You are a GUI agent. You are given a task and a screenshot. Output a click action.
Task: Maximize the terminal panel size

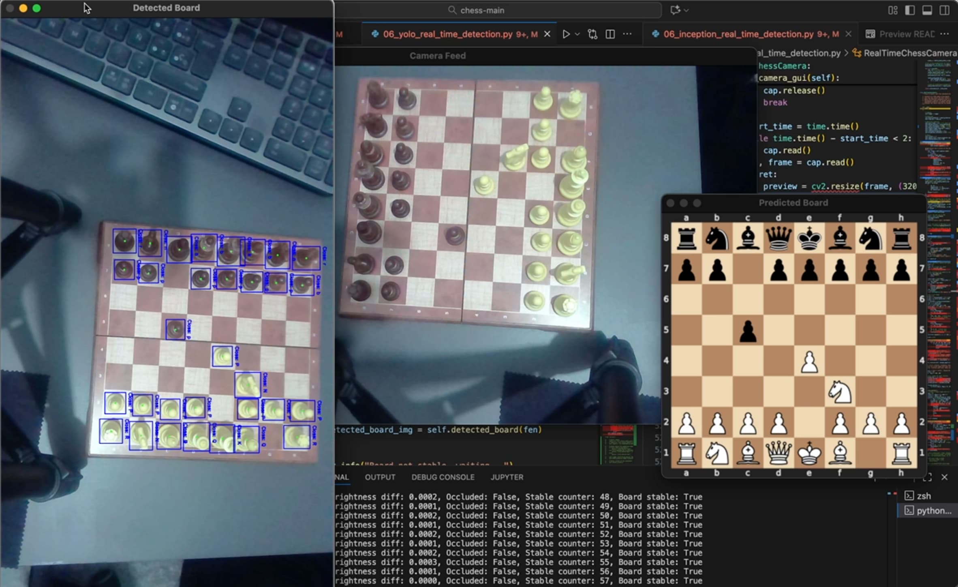click(x=927, y=477)
